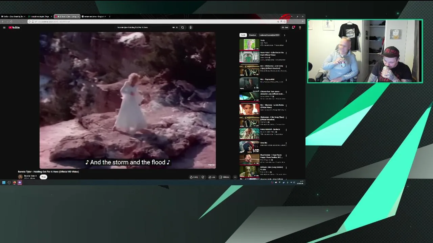
Task: Save the video with Tallenna button
Action: coord(224,177)
